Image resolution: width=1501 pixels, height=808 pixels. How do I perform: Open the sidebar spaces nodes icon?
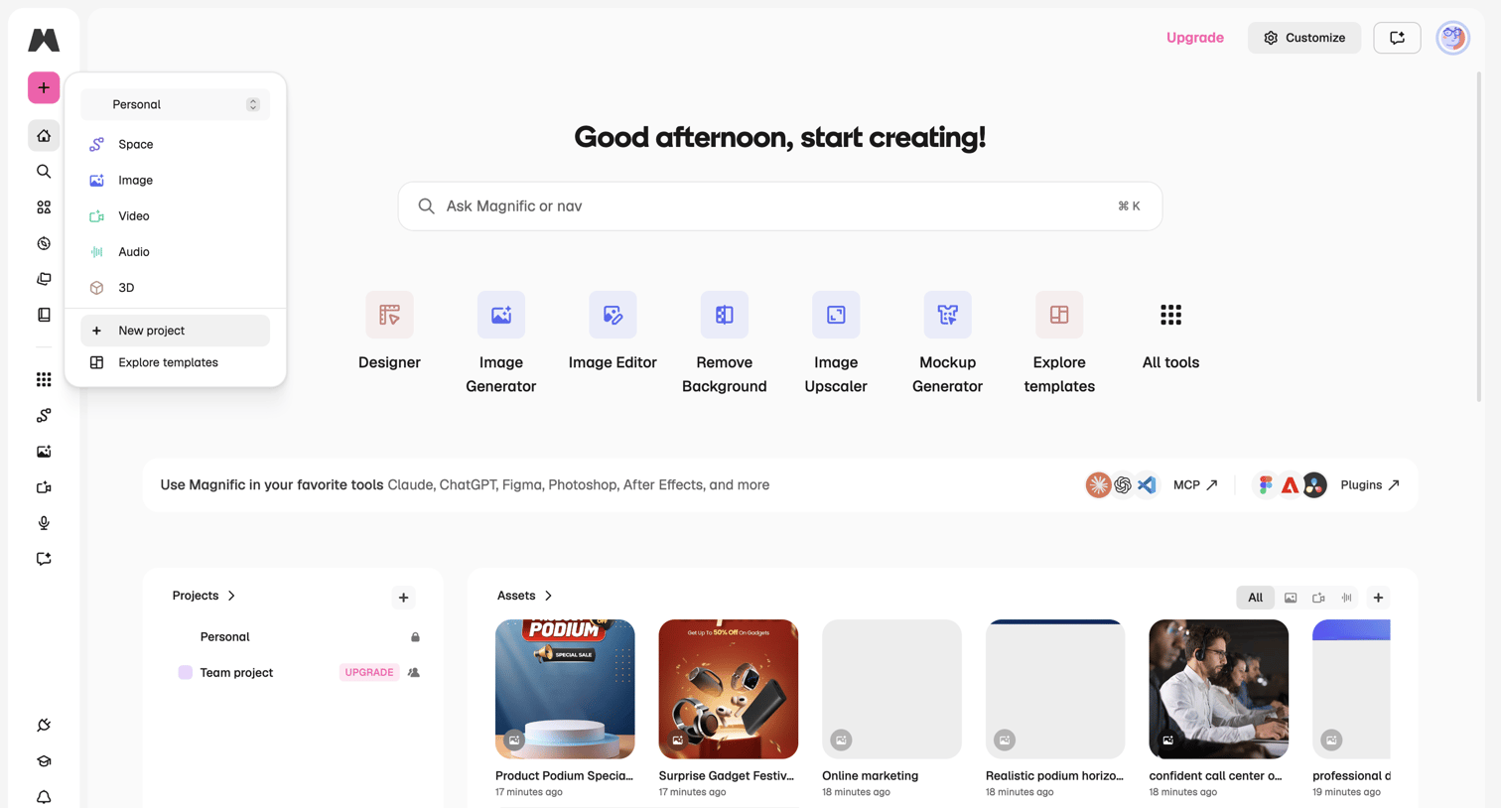click(x=44, y=415)
